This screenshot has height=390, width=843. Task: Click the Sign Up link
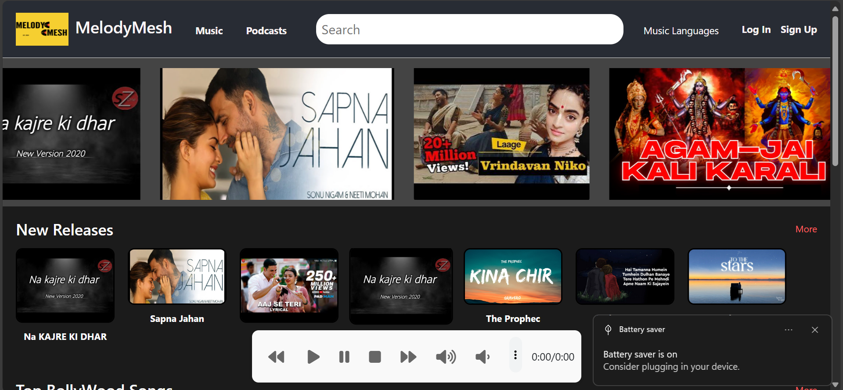coord(798,30)
